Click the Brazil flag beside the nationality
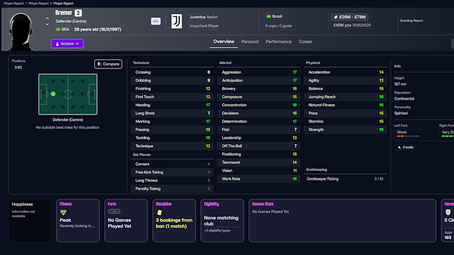Viewport: 454px width, 255px height. 58,29
